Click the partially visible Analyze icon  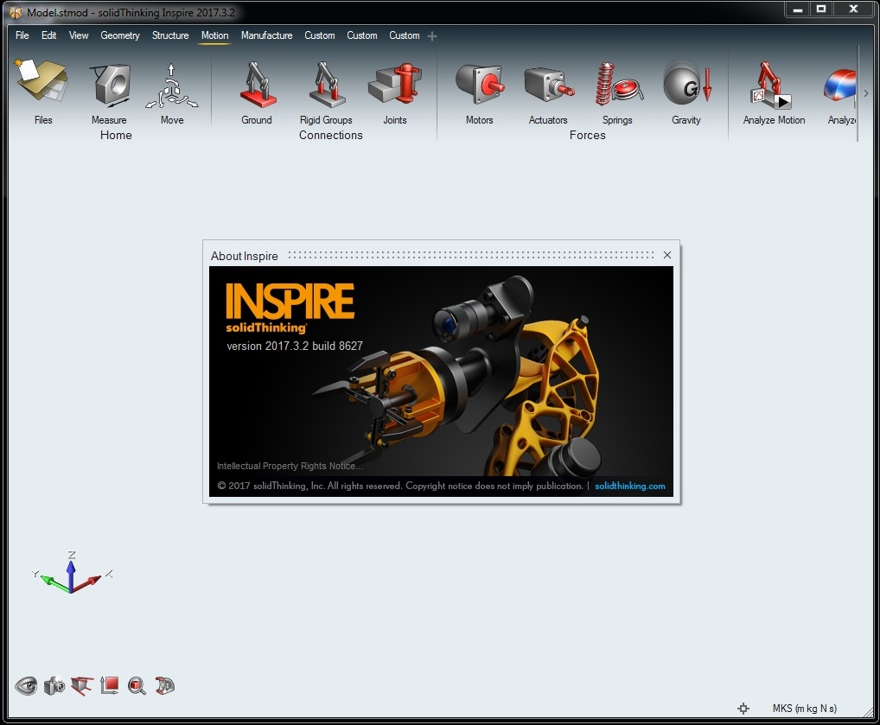coord(840,86)
